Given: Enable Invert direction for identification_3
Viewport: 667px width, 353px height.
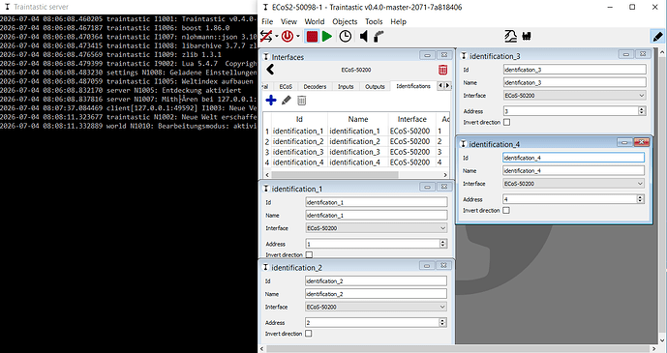Looking at the screenshot, I should click(x=506, y=122).
